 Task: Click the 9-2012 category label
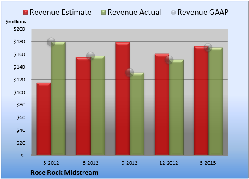tap(130, 163)
